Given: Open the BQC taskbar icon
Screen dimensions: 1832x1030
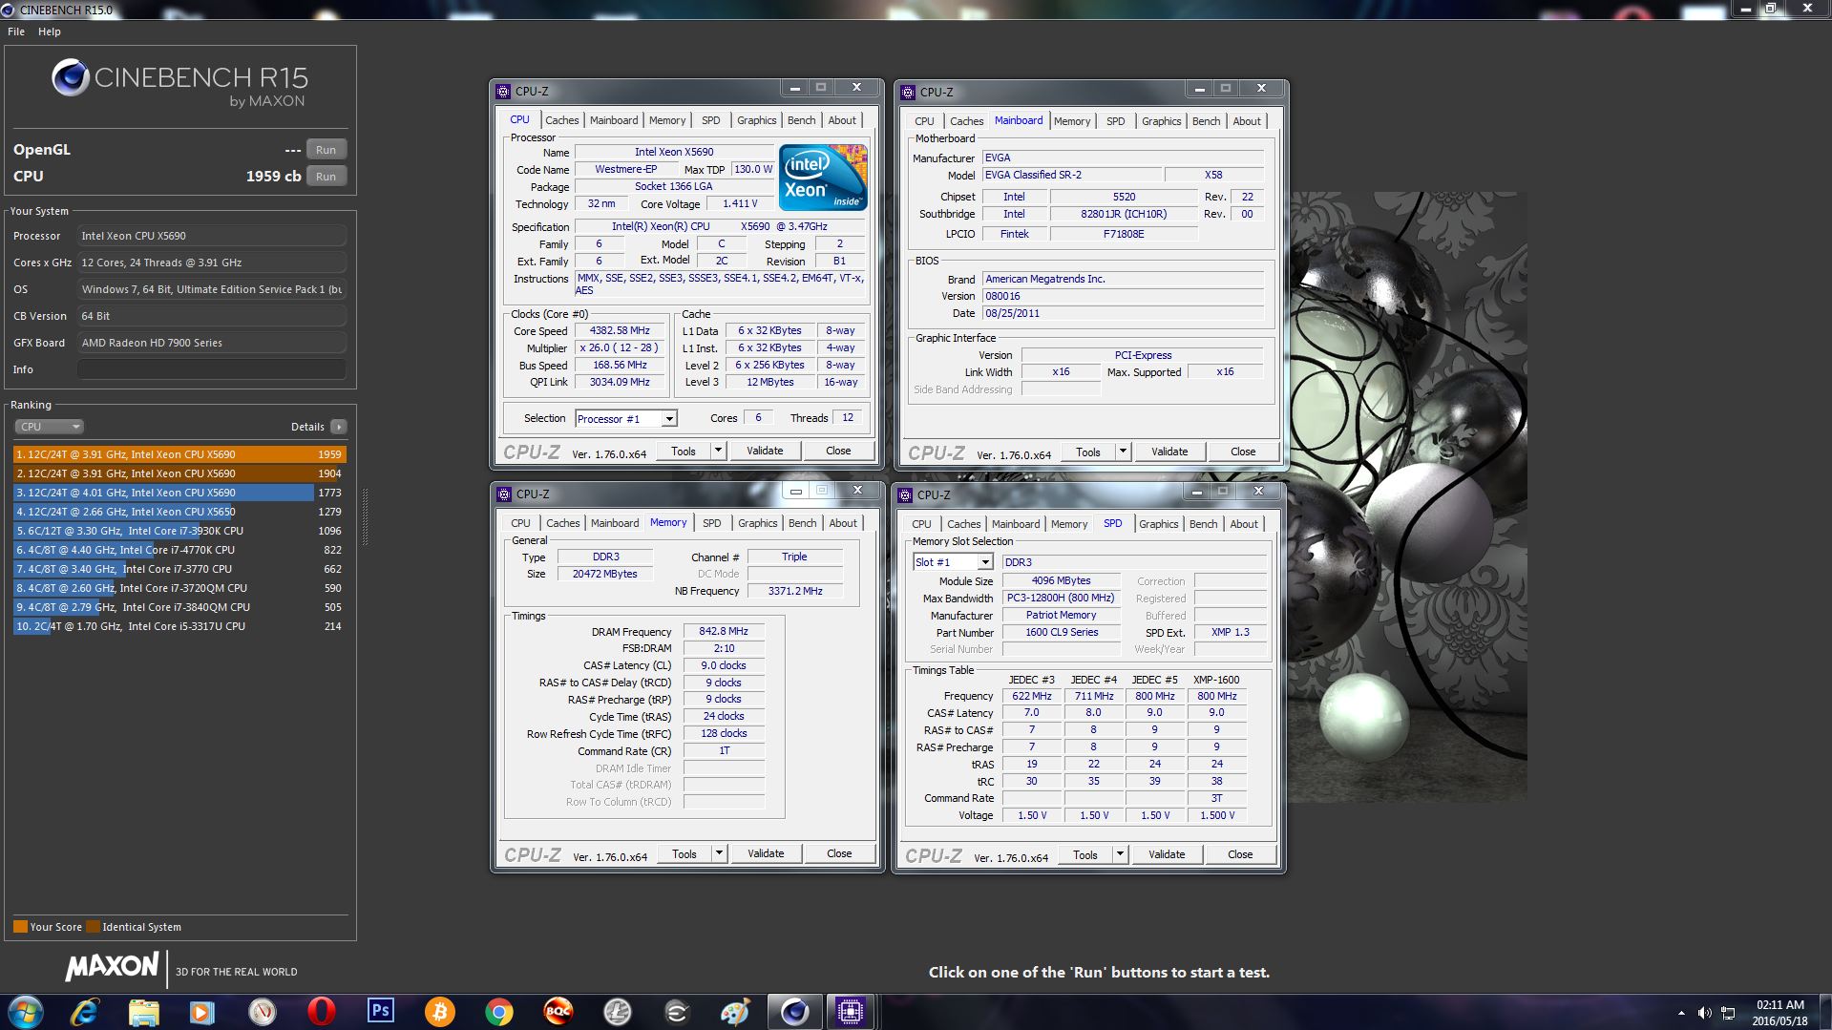Looking at the screenshot, I should pyautogui.click(x=558, y=1012).
